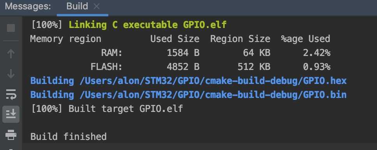Click the Messages panel label
Viewport: 377px width, 150px height.
tap(28, 6)
